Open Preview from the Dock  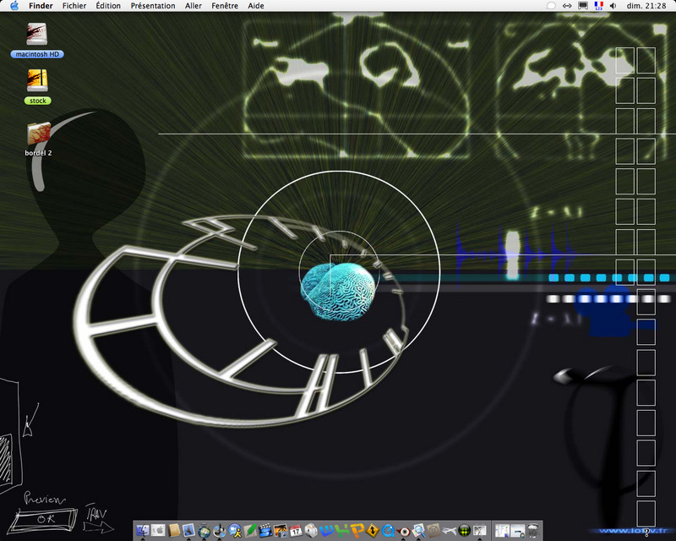coord(418,530)
